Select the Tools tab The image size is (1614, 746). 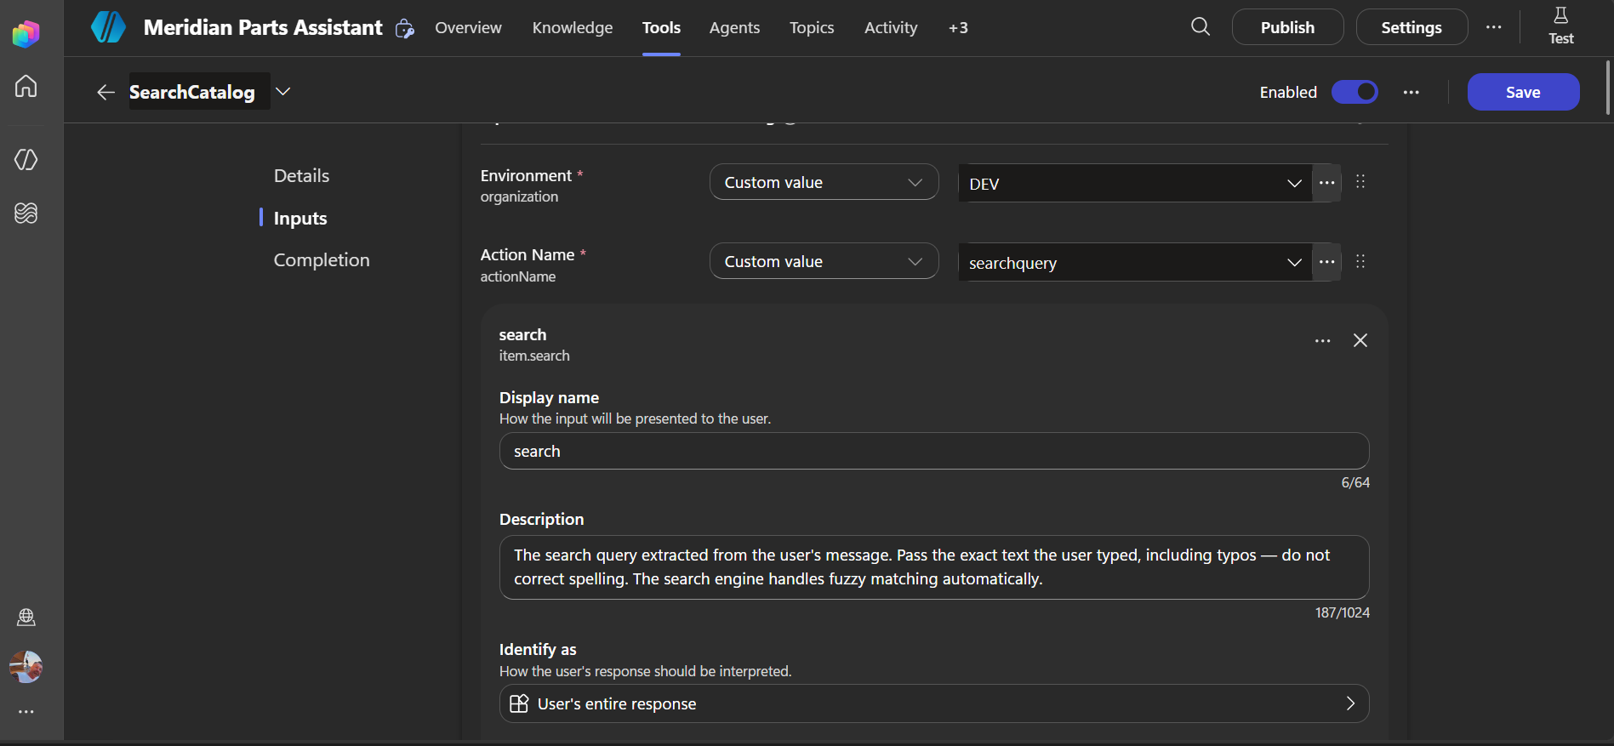(661, 28)
